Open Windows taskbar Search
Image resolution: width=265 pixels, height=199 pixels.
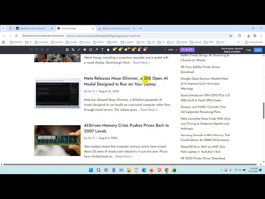(x=99, y=170)
